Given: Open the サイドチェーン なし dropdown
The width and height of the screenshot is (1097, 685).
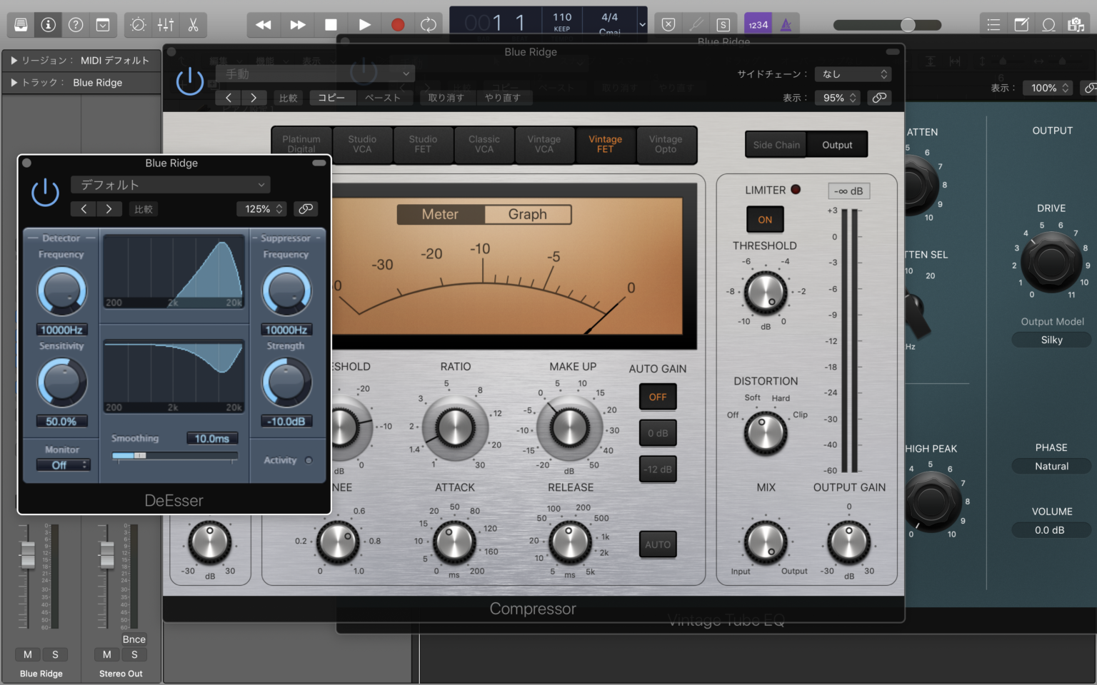Looking at the screenshot, I should click(x=853, y=73).
